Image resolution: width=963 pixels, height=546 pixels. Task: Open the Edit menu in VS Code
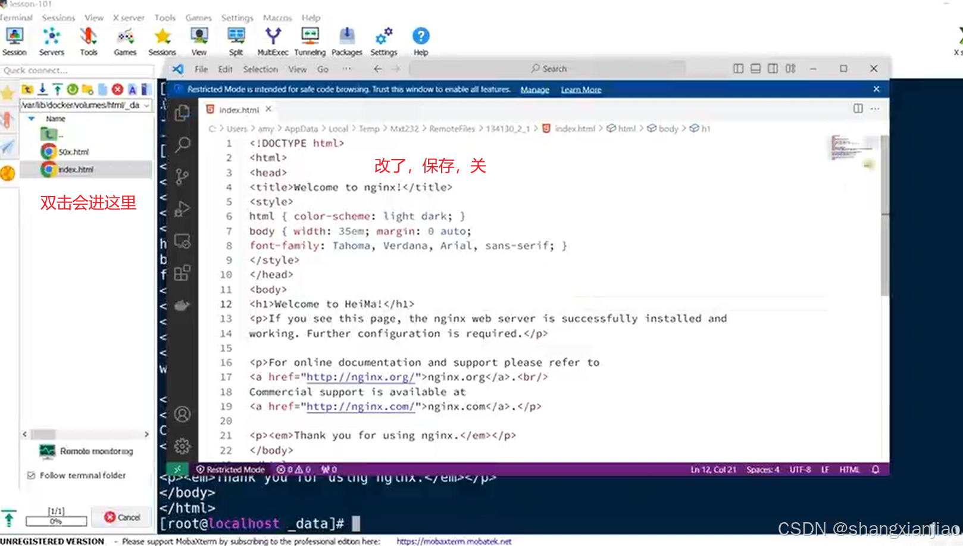coord(225,69)
